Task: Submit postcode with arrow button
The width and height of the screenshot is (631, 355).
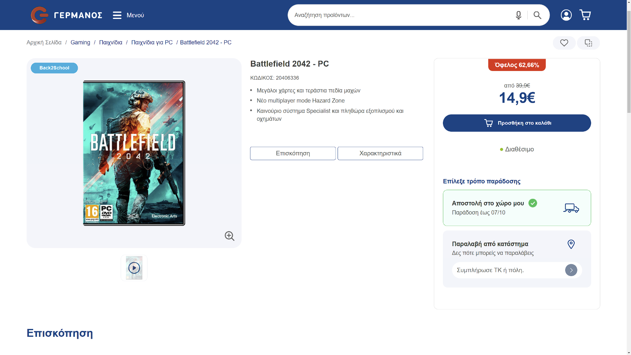Action: tap(571, 270)
